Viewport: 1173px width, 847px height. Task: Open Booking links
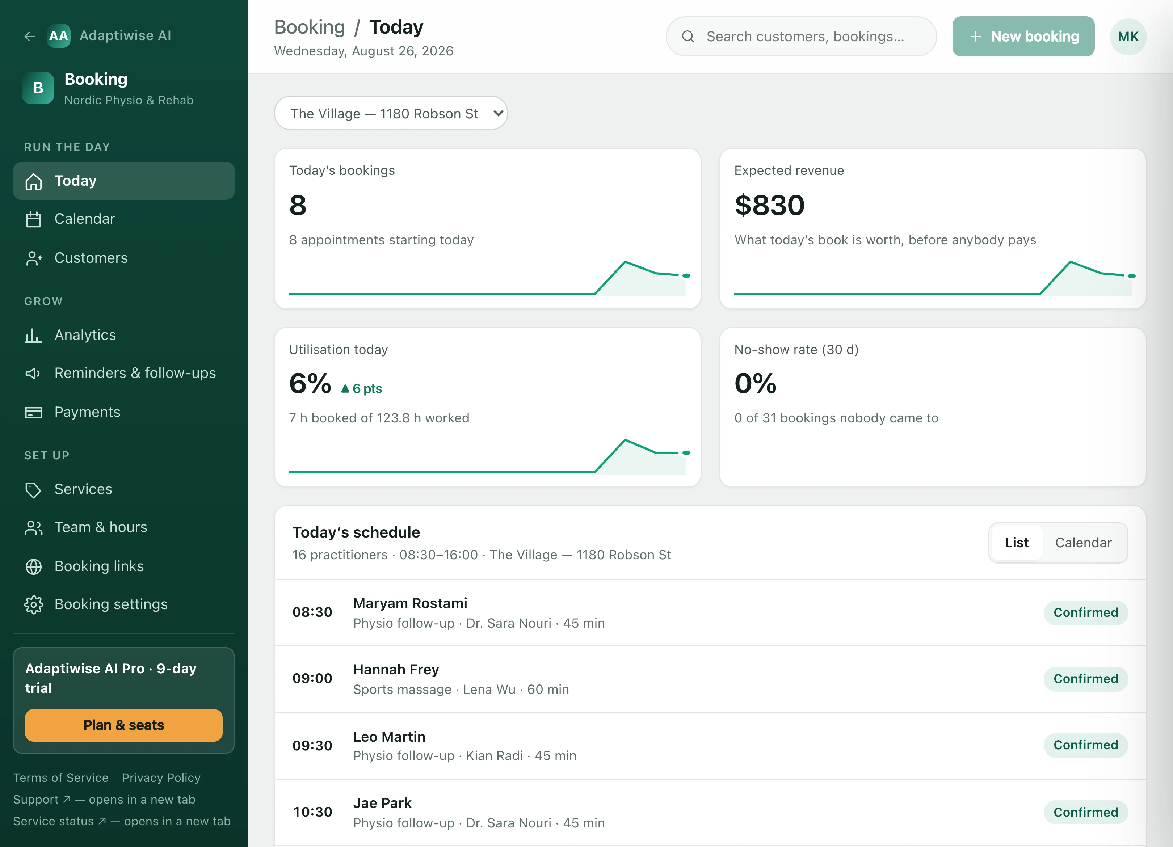tap(123, 566)
